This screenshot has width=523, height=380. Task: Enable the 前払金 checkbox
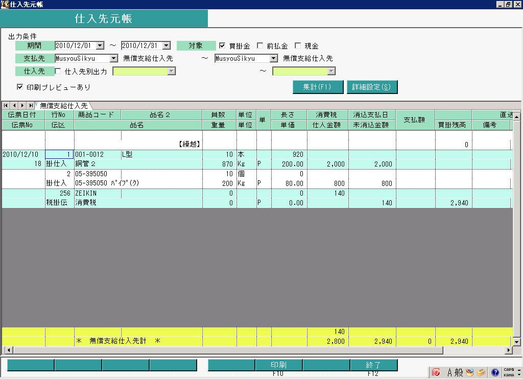coord(260,45)
